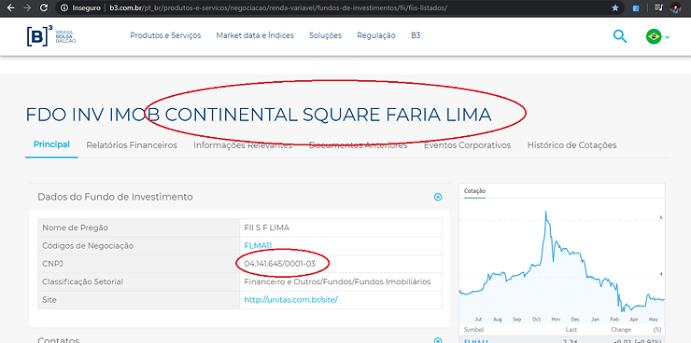Viewport: 691px width, 343px height.
Task: Click the browser address bar URL
Action: 278,7
